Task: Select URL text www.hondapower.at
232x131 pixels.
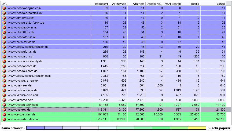Action: click(22, 28)
